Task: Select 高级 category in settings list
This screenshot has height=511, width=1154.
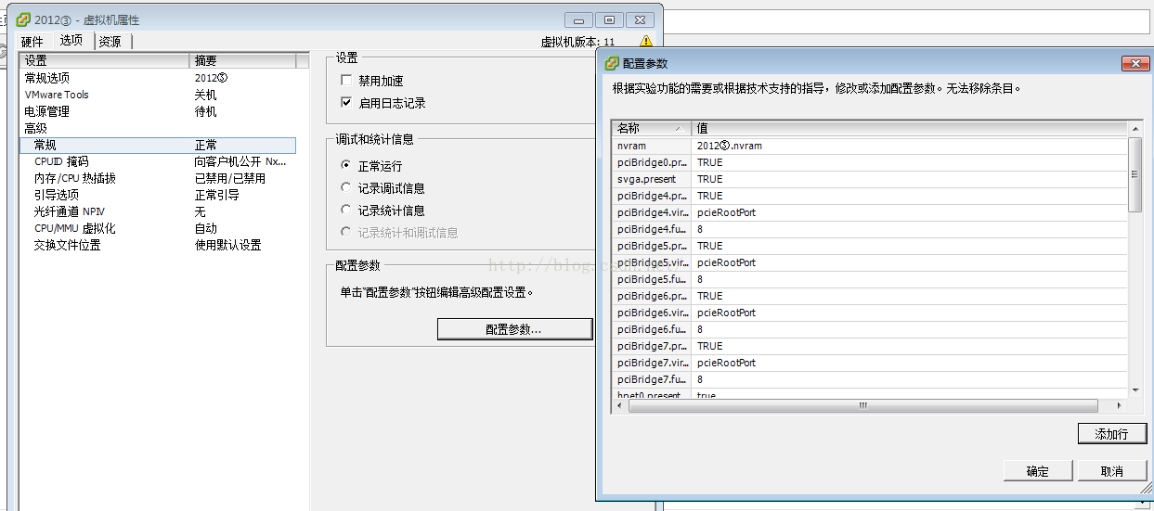Action: [x=35, y=128]
